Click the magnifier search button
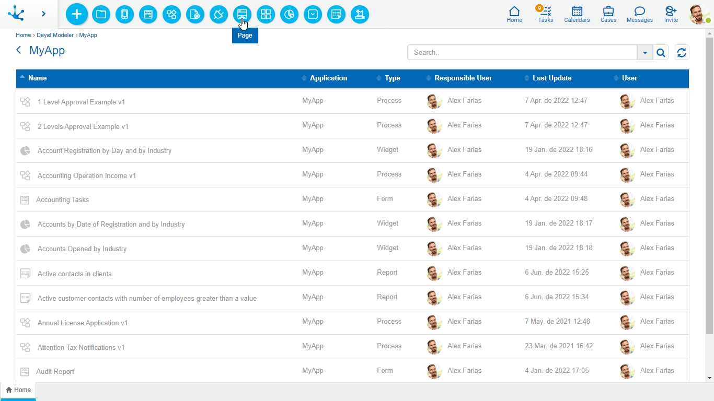The height and width of the screenshot is (401, 714). (661, 53)
